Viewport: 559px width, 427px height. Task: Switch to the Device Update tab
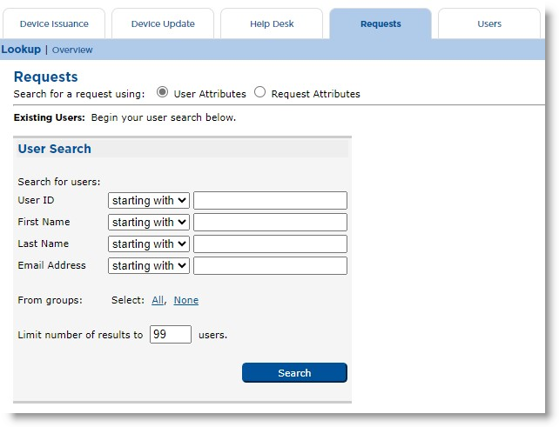click(163, 23)
